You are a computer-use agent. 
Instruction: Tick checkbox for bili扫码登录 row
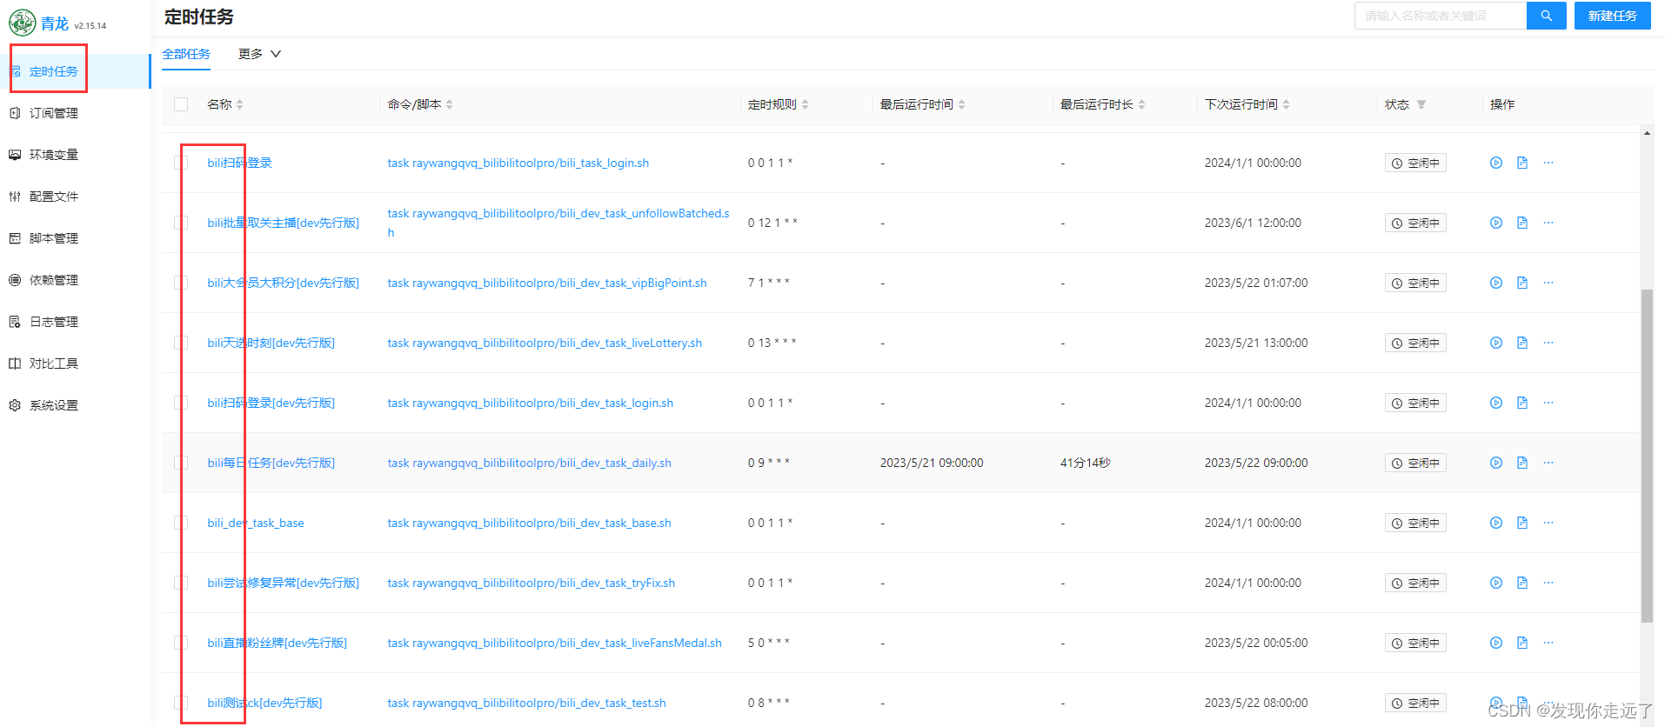pos(181,163)
